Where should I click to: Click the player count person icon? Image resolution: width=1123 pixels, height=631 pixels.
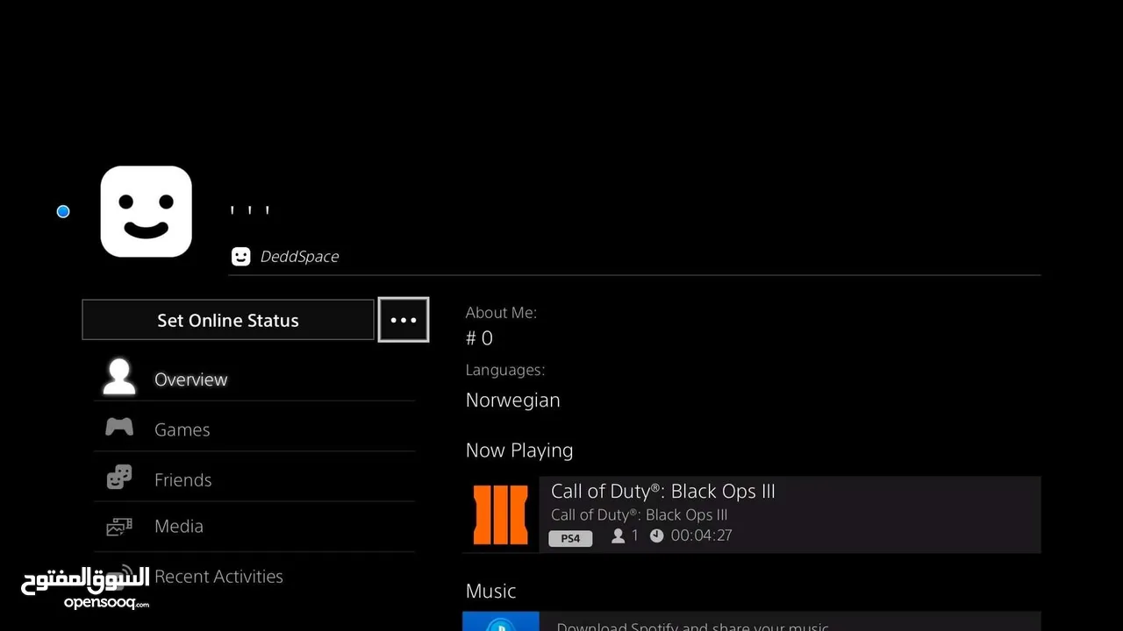tap(619, 535)
